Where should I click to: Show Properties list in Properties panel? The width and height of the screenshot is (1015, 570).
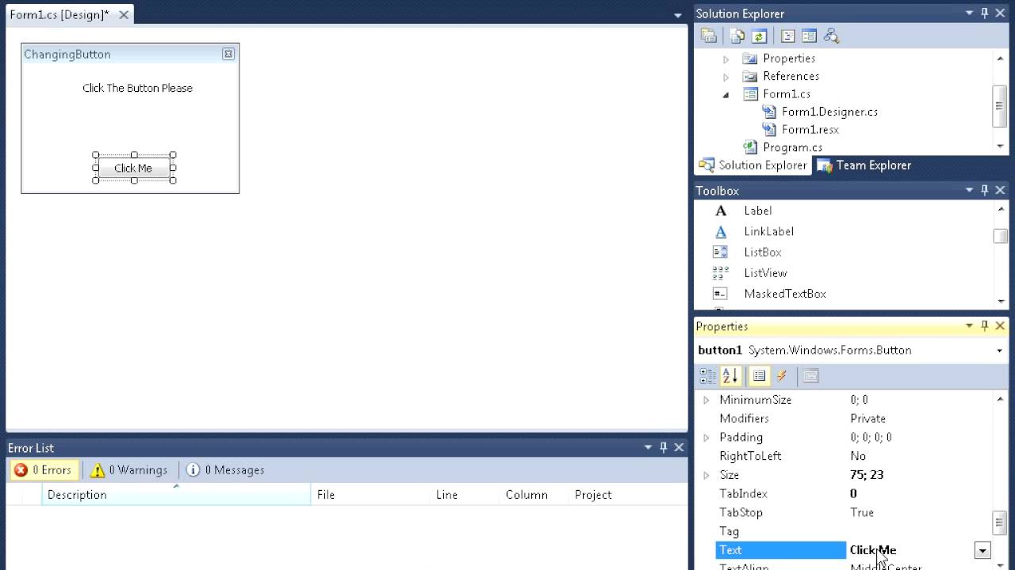point(759,376)
